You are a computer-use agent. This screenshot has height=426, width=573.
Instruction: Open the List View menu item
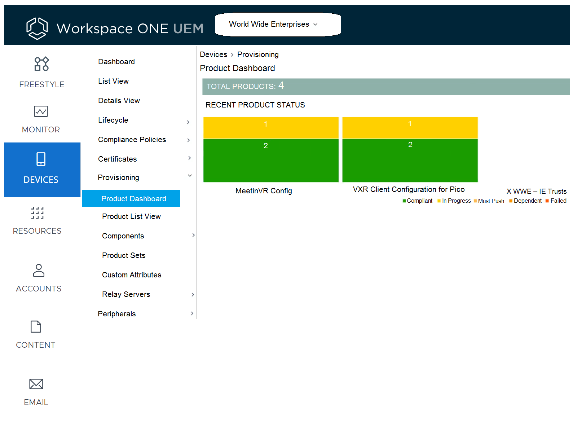(x=113, y=81)
